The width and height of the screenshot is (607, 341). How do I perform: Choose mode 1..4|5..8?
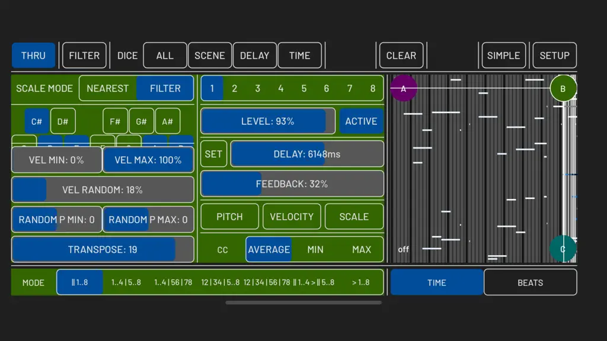(x=126, y=282)
